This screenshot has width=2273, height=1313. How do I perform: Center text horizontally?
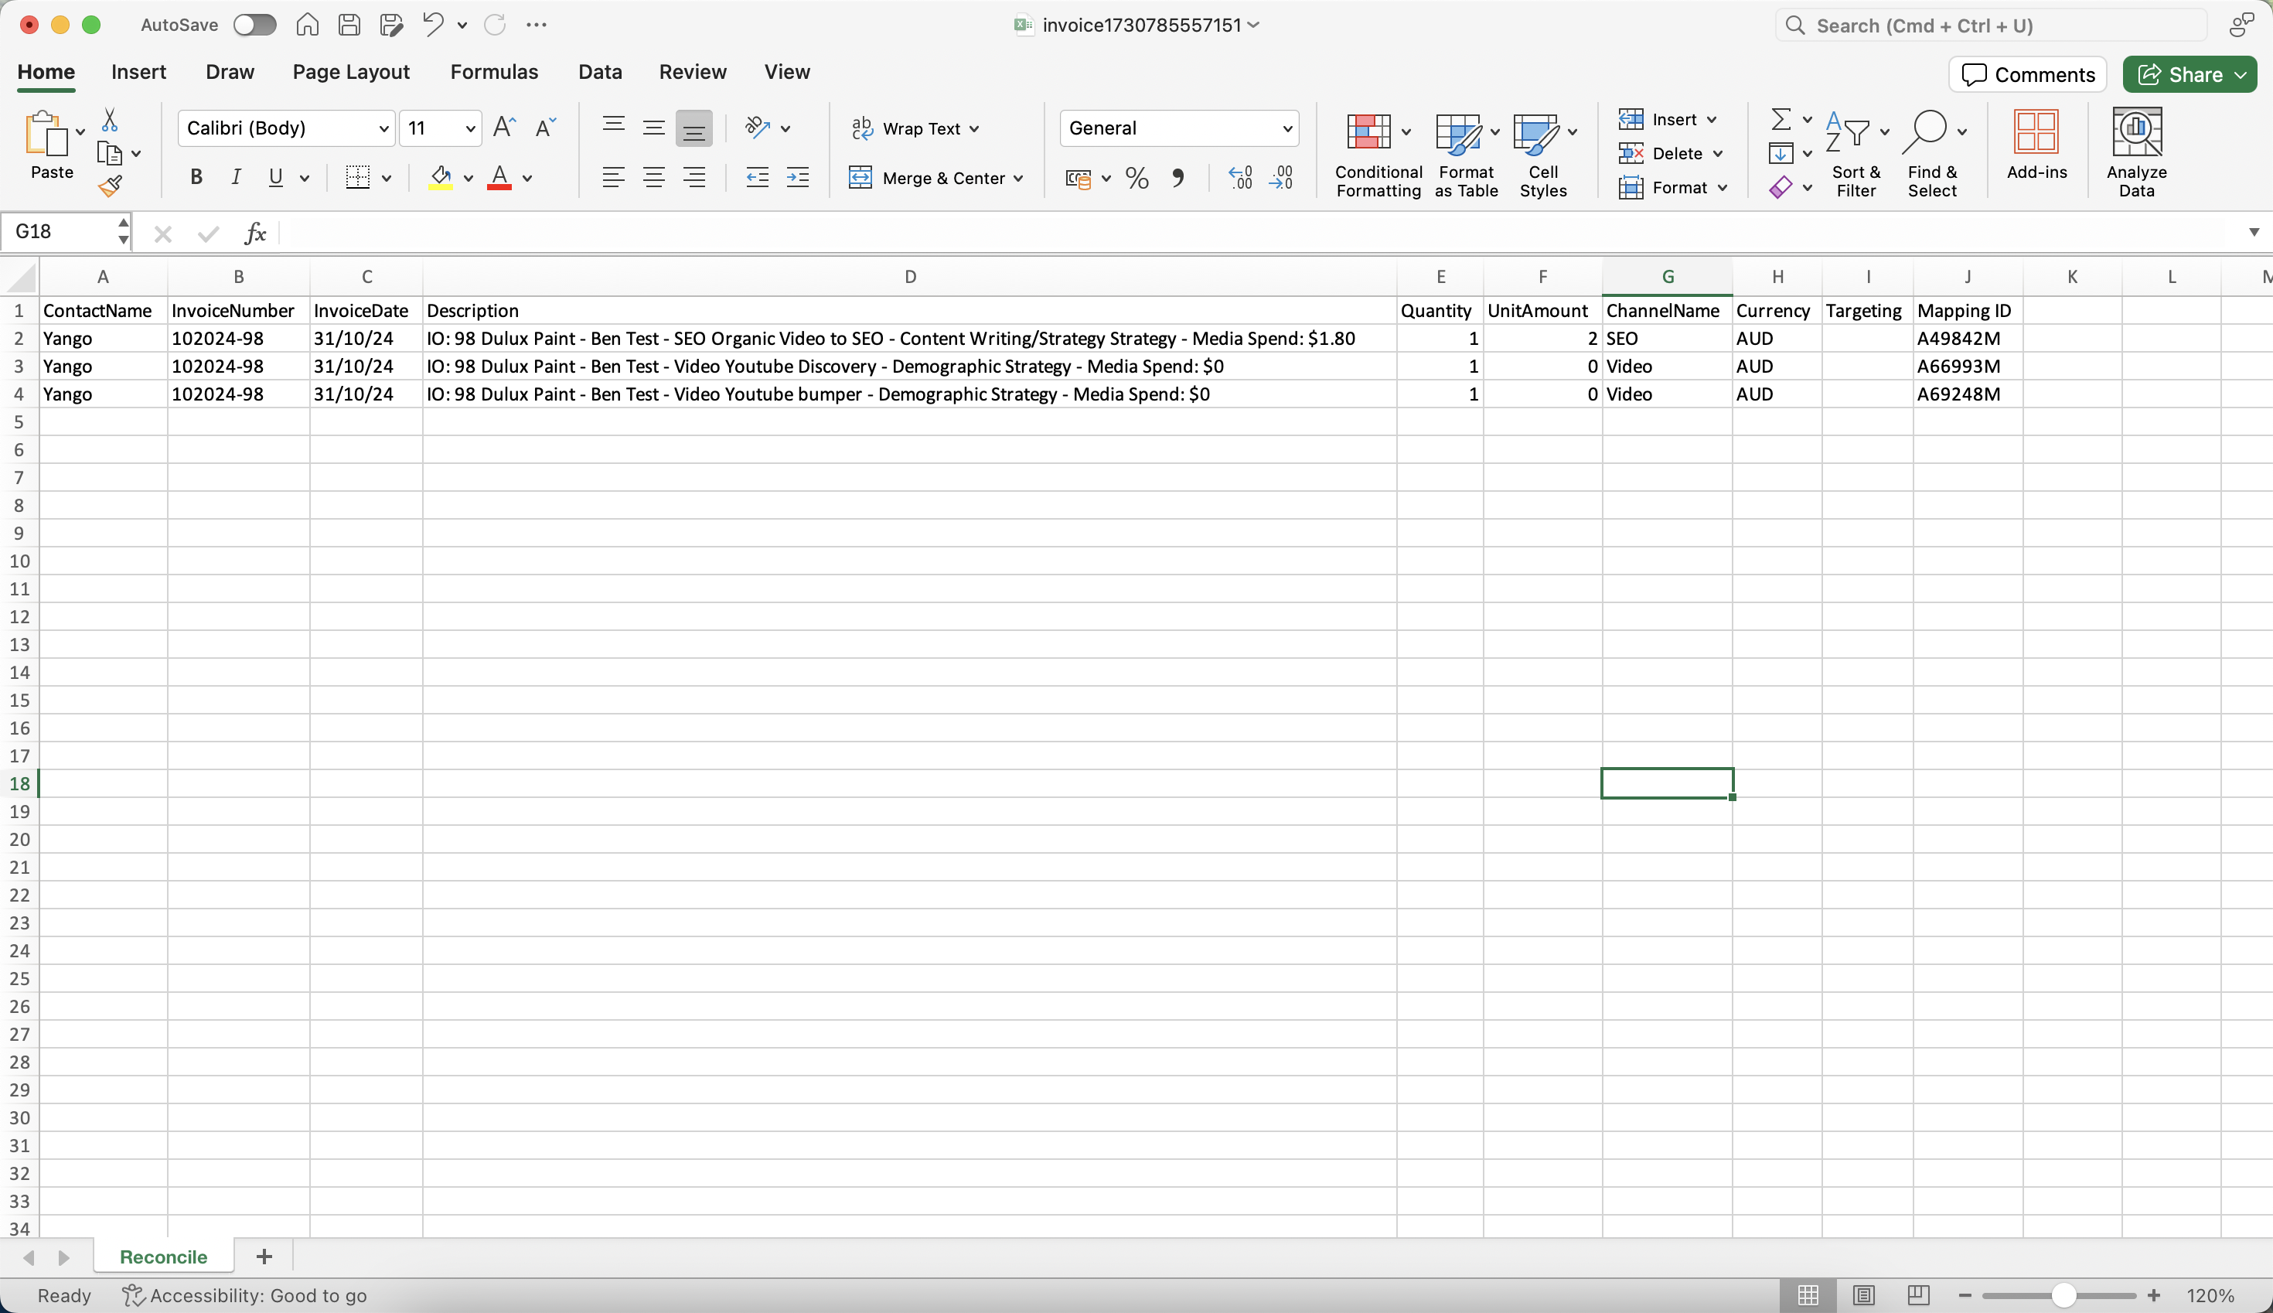653,178
